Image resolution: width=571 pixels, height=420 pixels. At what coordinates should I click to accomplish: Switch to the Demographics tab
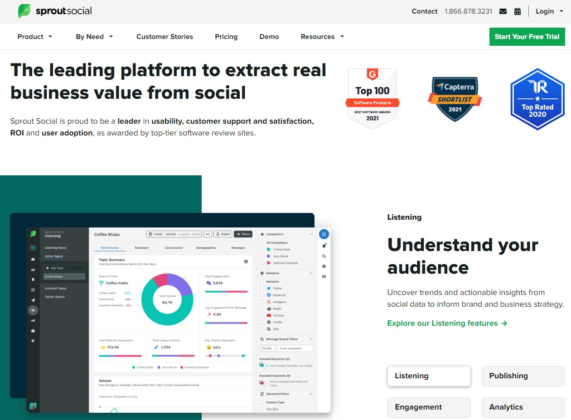[206, 248]
